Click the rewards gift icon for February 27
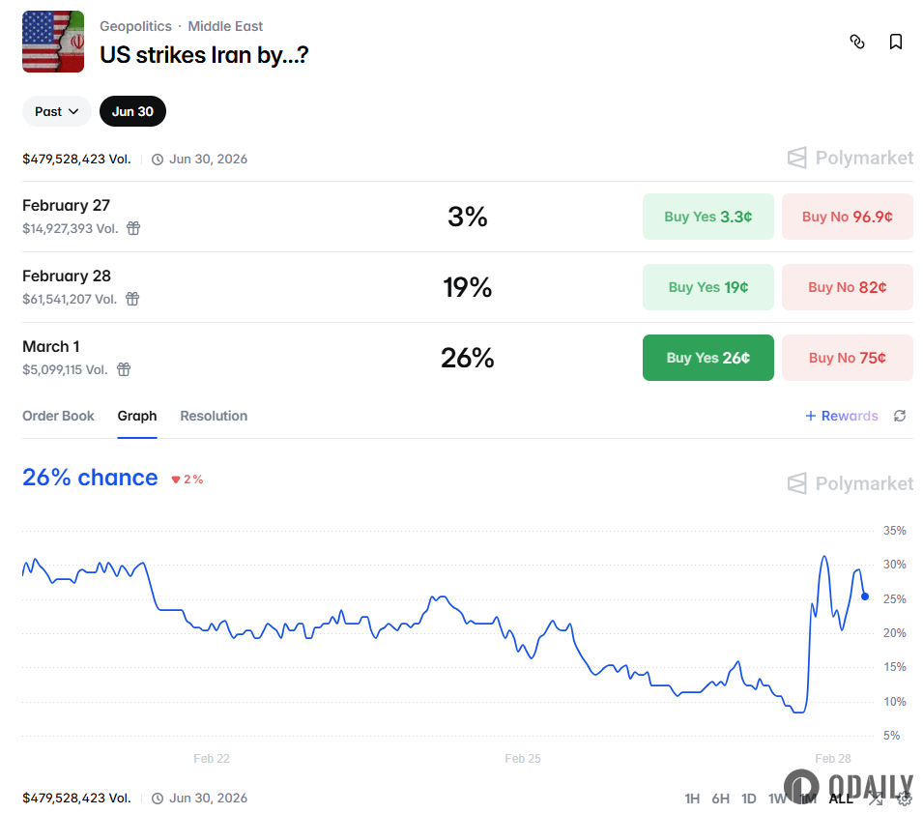 point(133,228)
